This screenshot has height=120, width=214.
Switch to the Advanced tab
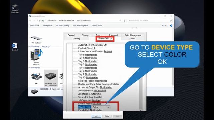(113, 35)
